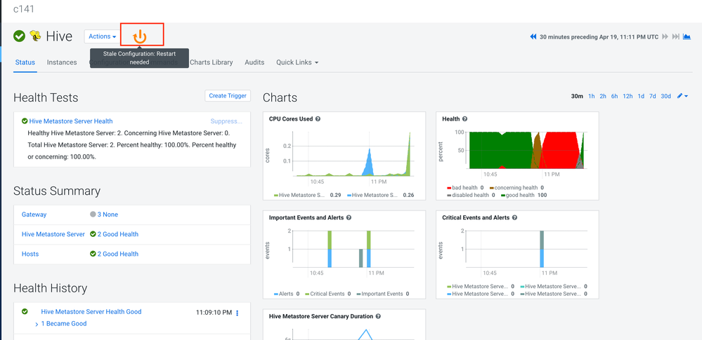Click help icon next to Health chart
This screenshot has height=340, width=702.
click(464, 119)
